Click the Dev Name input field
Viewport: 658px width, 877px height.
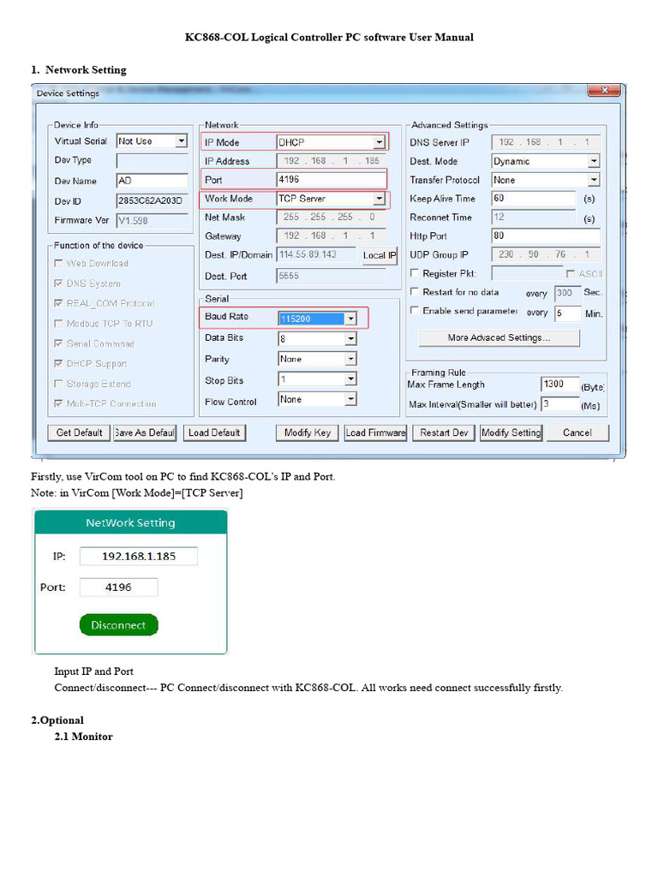153,181
